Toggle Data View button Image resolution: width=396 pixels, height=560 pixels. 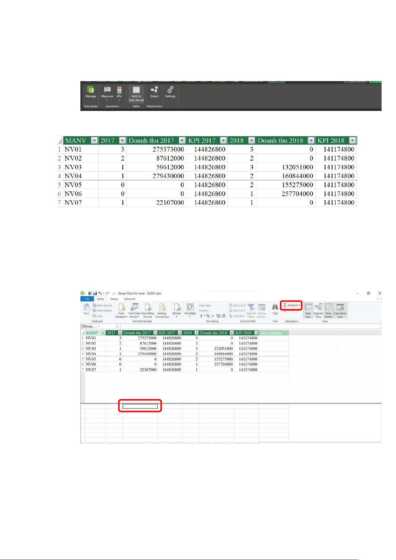[308, 307]
